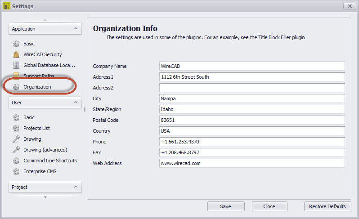
Task: Click the Close button
Action: [269, 206]
